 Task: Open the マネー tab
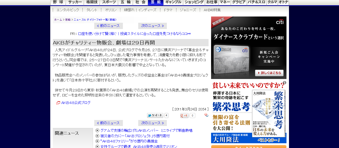225,2
